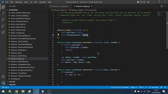Open language ENG input indicator
Screen dimensions: 168x94
(149, 91)
